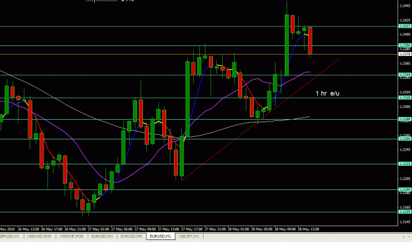
Task: Click the green 1.2288 level price tag
Action: (405, 119)
